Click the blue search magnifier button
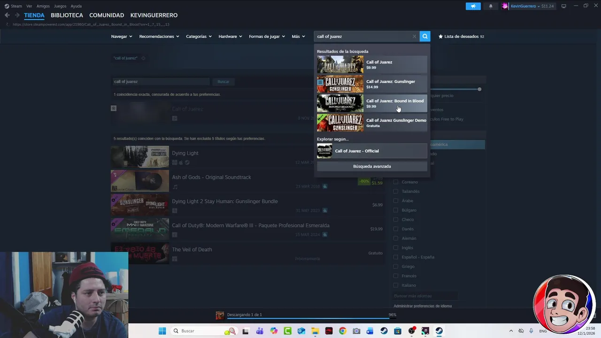 [x=425, y=36]
